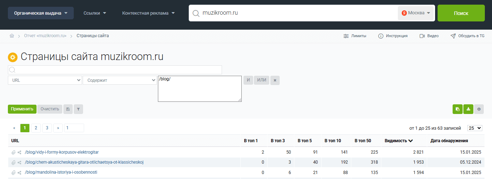Click the save filter floppy disk icon
This screenshot has height=179, width=492.
[68, 109]
